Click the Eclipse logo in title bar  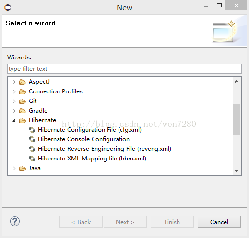tap(8, 7)
